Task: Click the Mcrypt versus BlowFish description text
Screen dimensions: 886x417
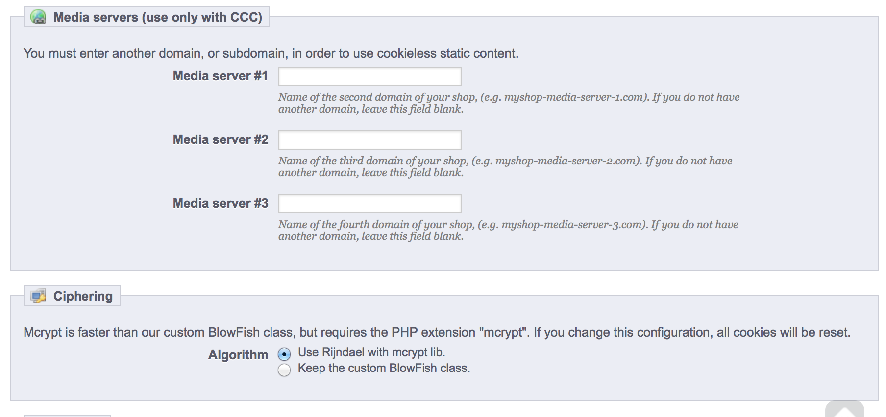Action: 437,332
